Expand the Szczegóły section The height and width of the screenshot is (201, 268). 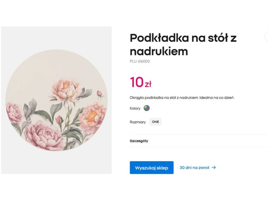[139, 141]
